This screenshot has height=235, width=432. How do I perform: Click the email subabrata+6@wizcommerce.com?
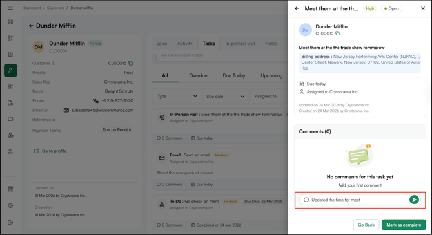[x=103, y=110]
